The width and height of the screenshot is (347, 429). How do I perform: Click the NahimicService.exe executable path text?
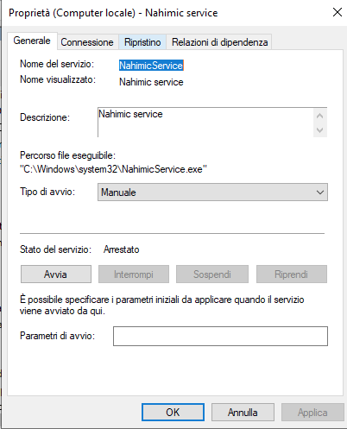pyautogui.click(x=113, y=169)
